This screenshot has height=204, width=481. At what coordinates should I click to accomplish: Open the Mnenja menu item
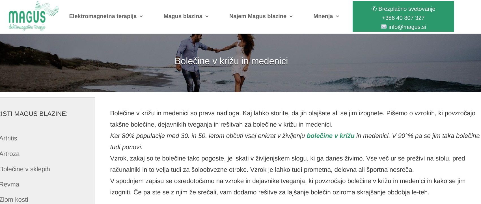click(x=323, y=16)
